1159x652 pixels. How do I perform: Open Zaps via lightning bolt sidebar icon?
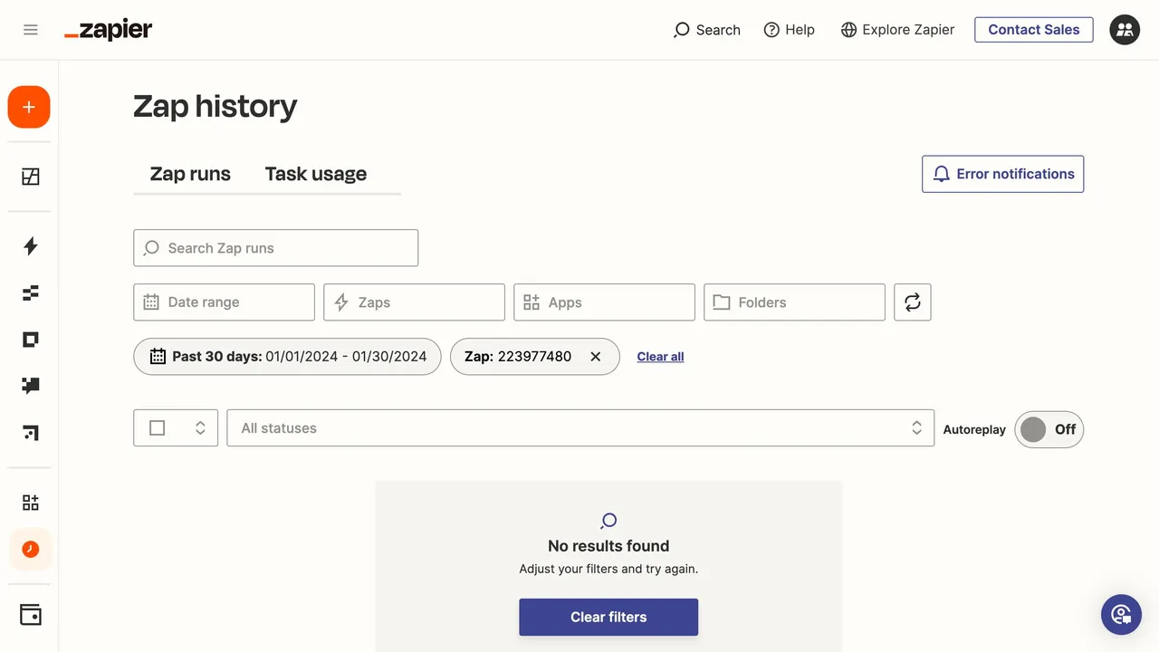click(x=31, y=246)
